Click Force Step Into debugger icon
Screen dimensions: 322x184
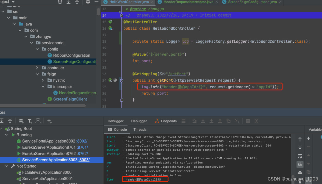click(211, 121)
